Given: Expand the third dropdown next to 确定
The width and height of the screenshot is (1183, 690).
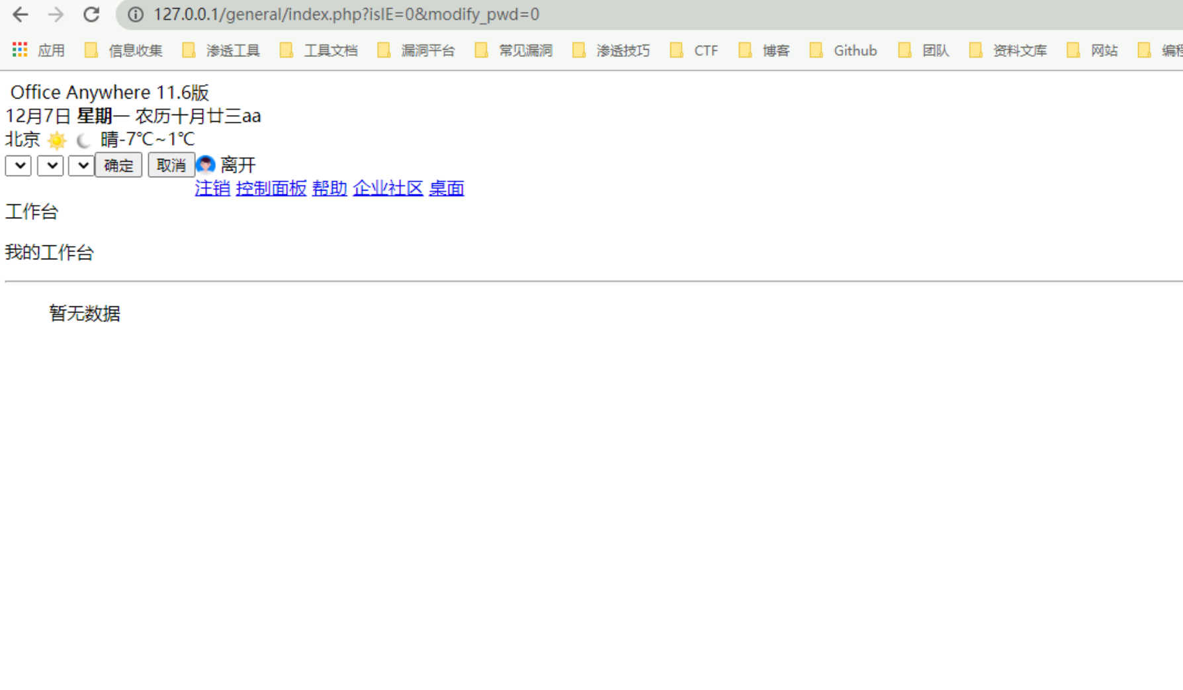Looking at the screenshot, I should coord(81,165).
